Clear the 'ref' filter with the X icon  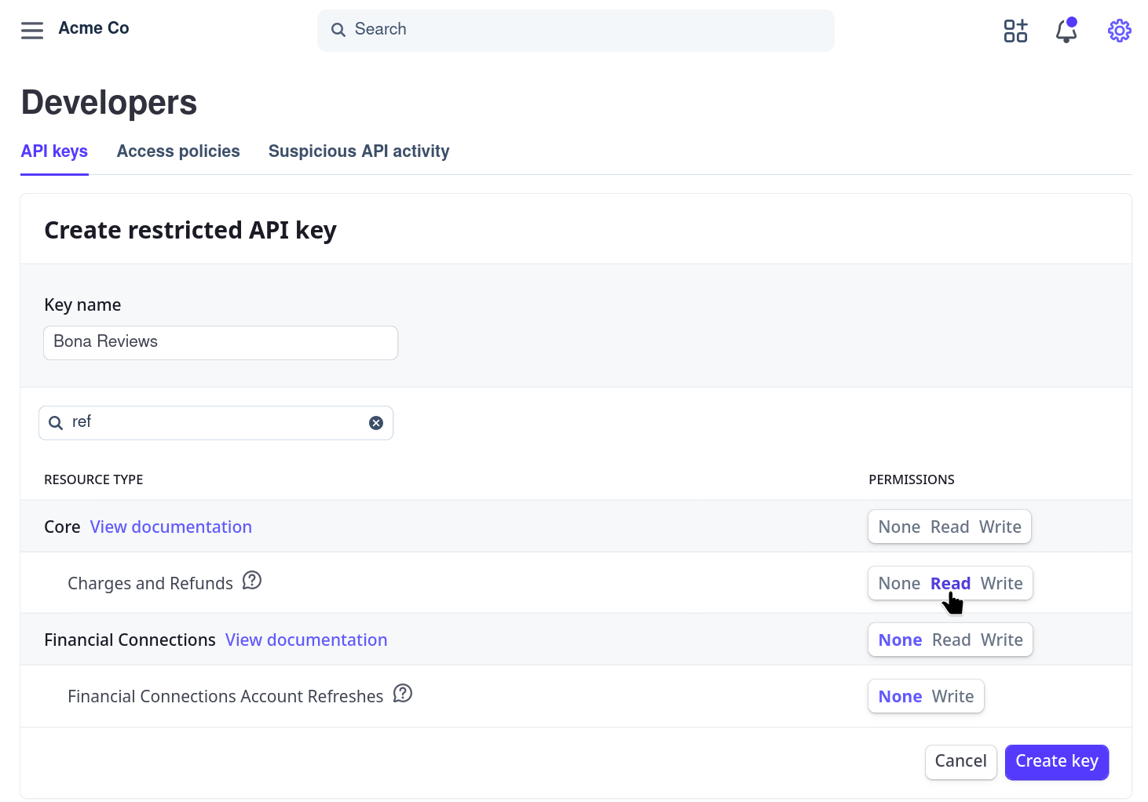[x=376, y=423]
